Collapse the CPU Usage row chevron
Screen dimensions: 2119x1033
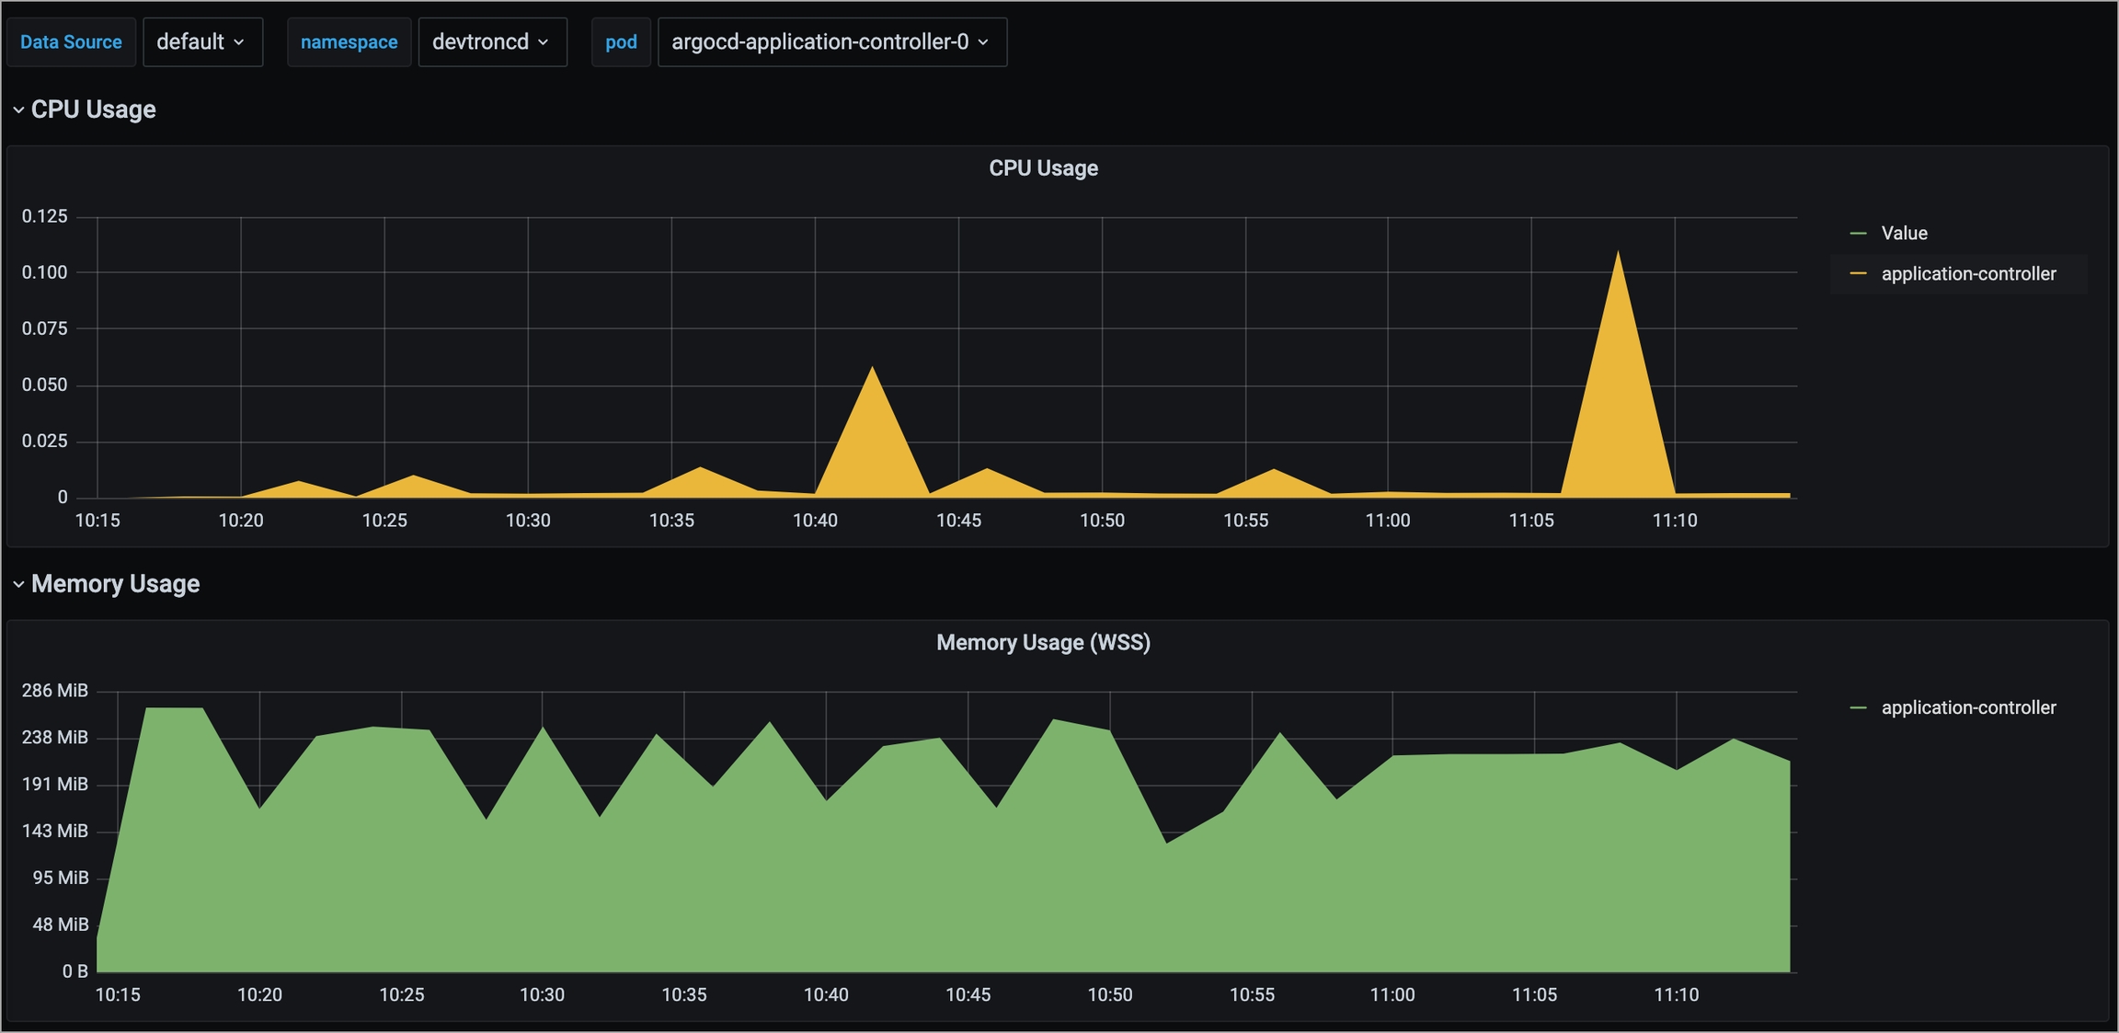pyautogui.click(x=18, y=109)
